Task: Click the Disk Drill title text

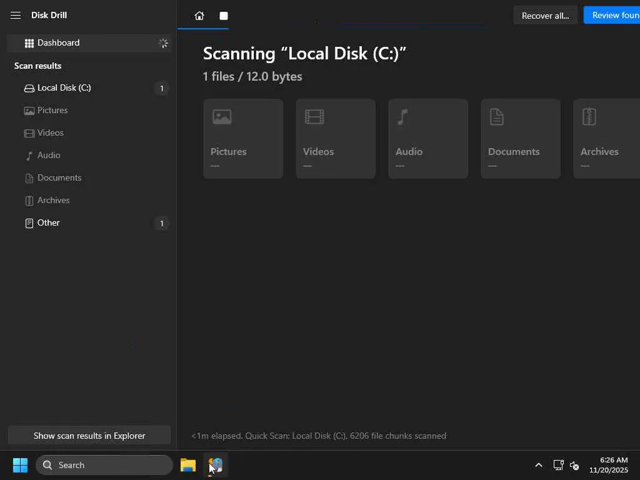Action: point(49,15)
